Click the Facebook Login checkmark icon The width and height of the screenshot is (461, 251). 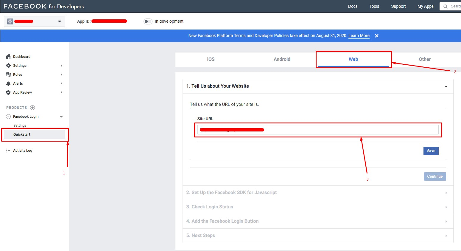coord(8,117)
